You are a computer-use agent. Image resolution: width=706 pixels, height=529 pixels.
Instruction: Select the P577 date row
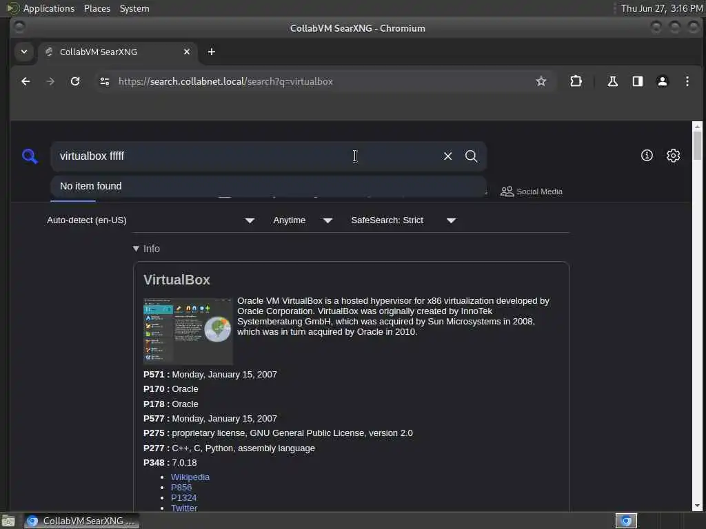pyautogui.click(x=210, y=418)
